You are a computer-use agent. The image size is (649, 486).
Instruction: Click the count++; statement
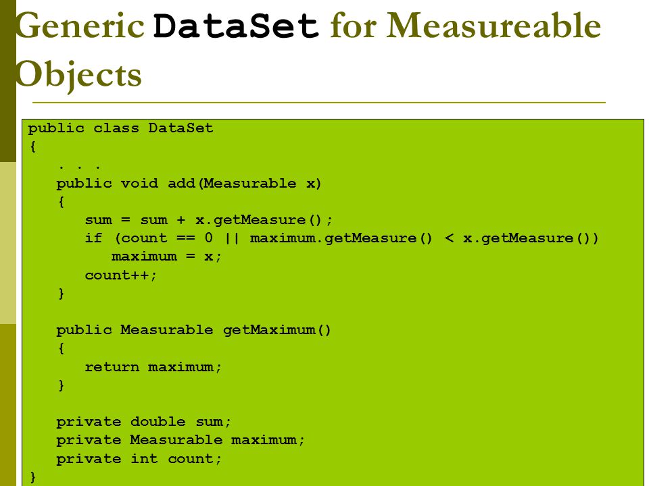click(x=121, y=275)
